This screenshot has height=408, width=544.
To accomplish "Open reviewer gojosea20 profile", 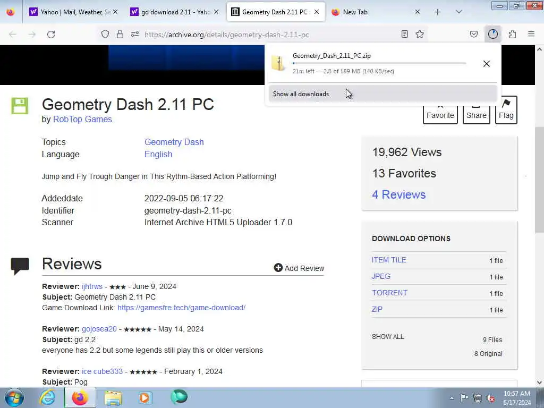I will point(99,329).
